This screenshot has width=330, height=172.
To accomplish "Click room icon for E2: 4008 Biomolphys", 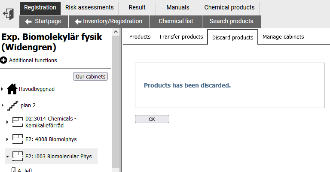I will click(17, 139).
